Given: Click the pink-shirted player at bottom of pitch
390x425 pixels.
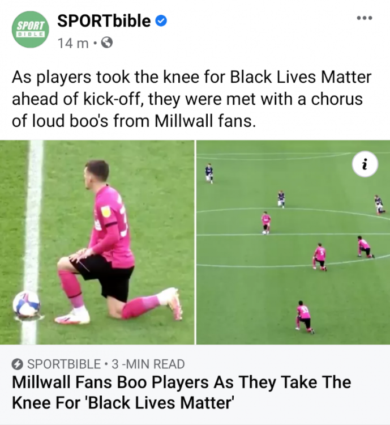Looking at the screenshot, I should pos(304,317).
